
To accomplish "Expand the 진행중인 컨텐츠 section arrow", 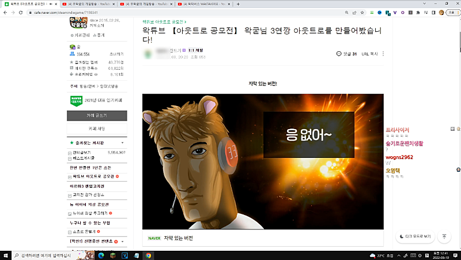I will (122, 242).
